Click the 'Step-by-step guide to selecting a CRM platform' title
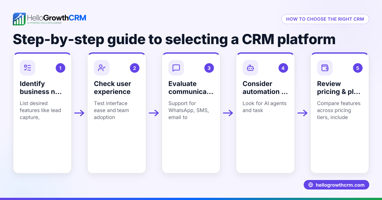 [x=174, y=39]
